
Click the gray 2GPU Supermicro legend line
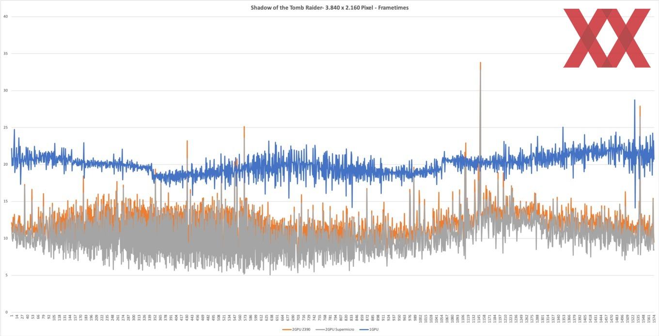coord(320,329)
